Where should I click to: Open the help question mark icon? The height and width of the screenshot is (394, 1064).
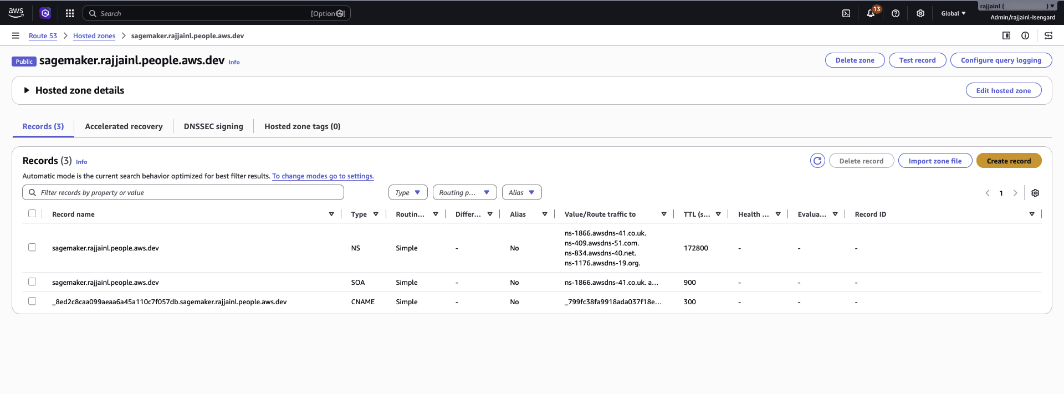coord(896,13)
